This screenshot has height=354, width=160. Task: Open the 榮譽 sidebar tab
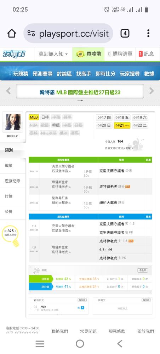click(13, 212)
